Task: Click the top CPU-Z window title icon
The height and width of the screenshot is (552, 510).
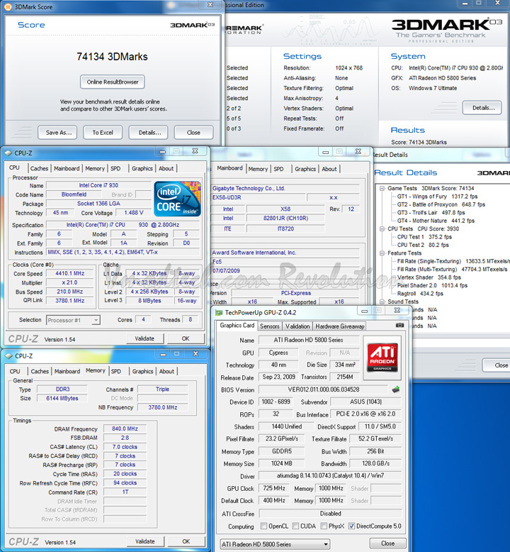Action: tap(8, 153)
